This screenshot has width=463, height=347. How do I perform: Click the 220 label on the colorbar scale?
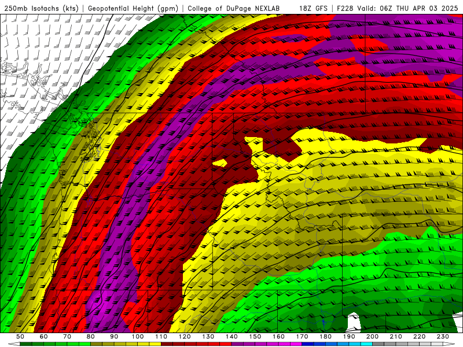click(419, 337)
